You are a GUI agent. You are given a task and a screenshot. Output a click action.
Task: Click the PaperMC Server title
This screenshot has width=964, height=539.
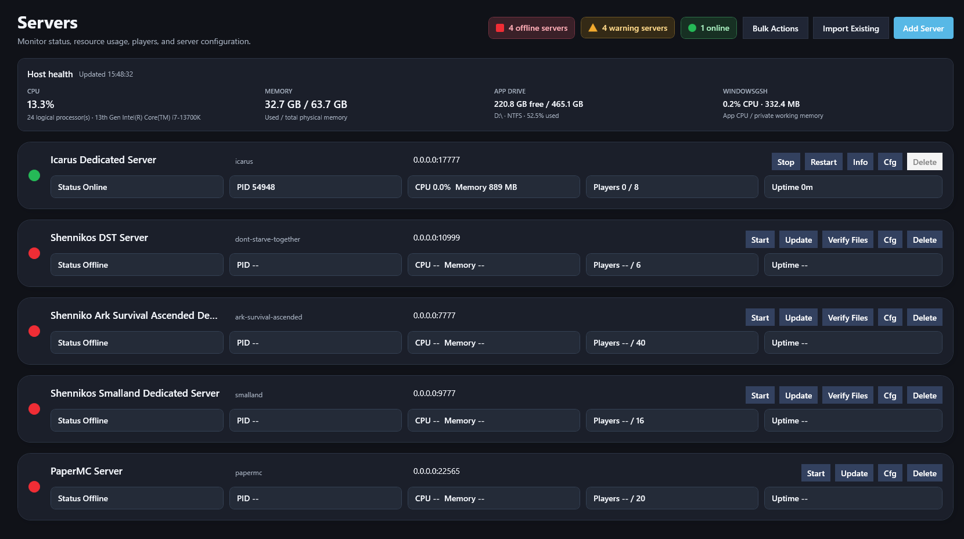pos(87,471)
